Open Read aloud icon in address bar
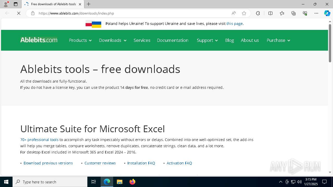333x187 pixels. pyautogui.click(x=234, y=13)
